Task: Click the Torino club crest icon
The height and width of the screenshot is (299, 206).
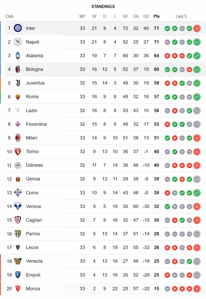Action: [x=18, y=152]
